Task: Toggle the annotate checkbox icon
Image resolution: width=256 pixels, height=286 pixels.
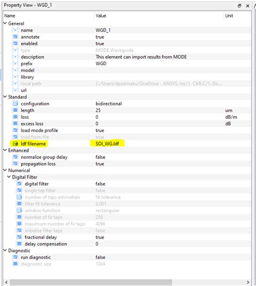Action: (15, 37)
